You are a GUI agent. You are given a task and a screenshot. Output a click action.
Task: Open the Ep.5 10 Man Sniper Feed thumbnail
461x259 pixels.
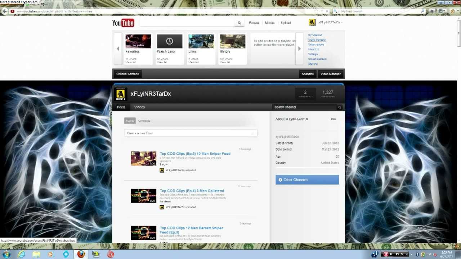click(x=143, y=158)
